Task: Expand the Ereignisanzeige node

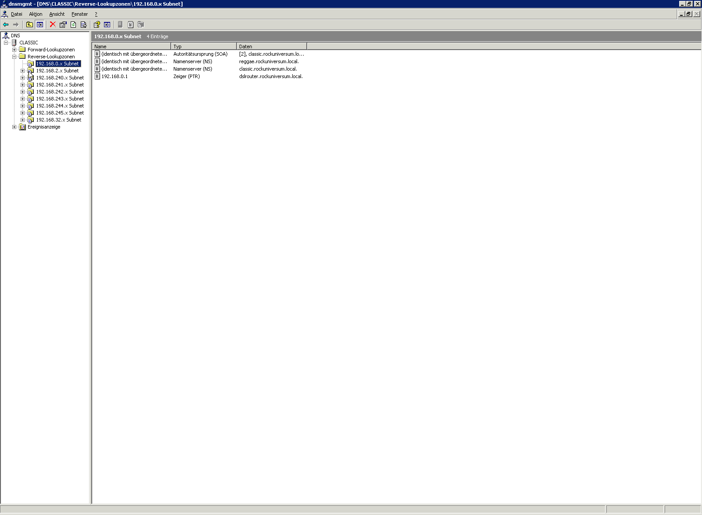Action: [x=14, y=127]
